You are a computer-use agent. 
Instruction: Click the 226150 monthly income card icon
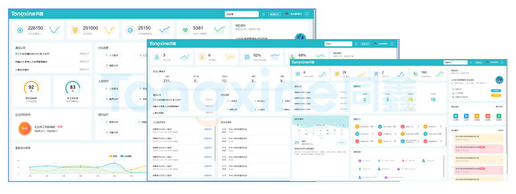pos(20,30)
